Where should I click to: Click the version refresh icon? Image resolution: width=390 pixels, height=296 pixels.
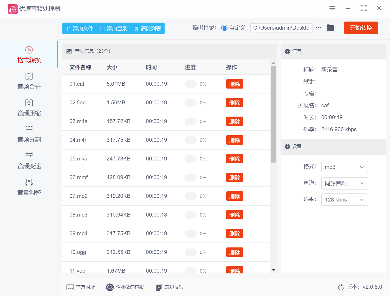coord(341,287)
